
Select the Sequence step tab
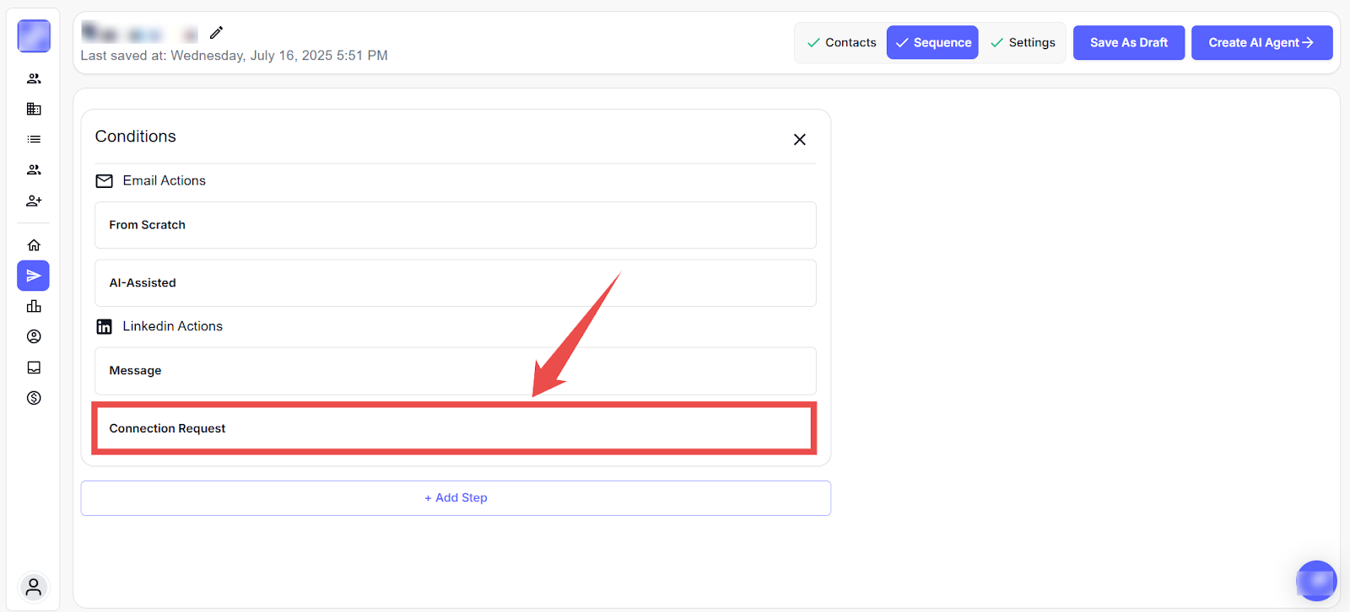[932, 43]
